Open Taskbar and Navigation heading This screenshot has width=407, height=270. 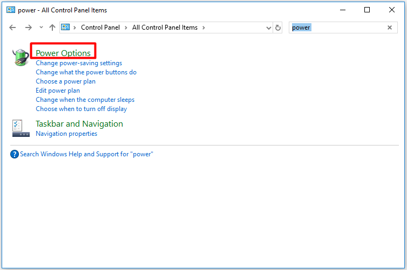click(x=79, y=124)
